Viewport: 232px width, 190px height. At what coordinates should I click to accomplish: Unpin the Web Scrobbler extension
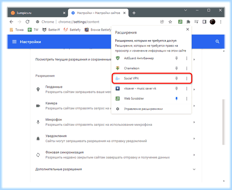[x=176, y=98]
